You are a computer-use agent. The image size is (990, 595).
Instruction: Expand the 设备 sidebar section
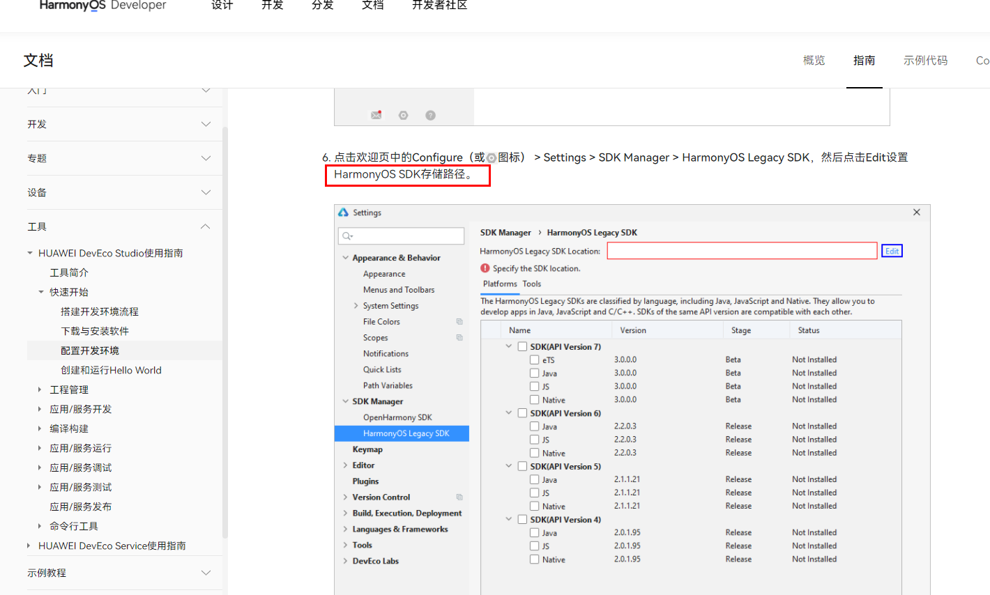[x=206, y=192]
